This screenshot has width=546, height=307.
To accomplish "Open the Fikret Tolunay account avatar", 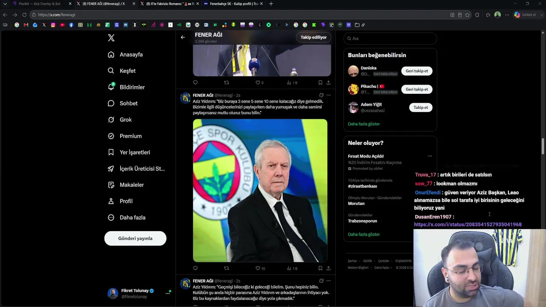I will point(113,293).
